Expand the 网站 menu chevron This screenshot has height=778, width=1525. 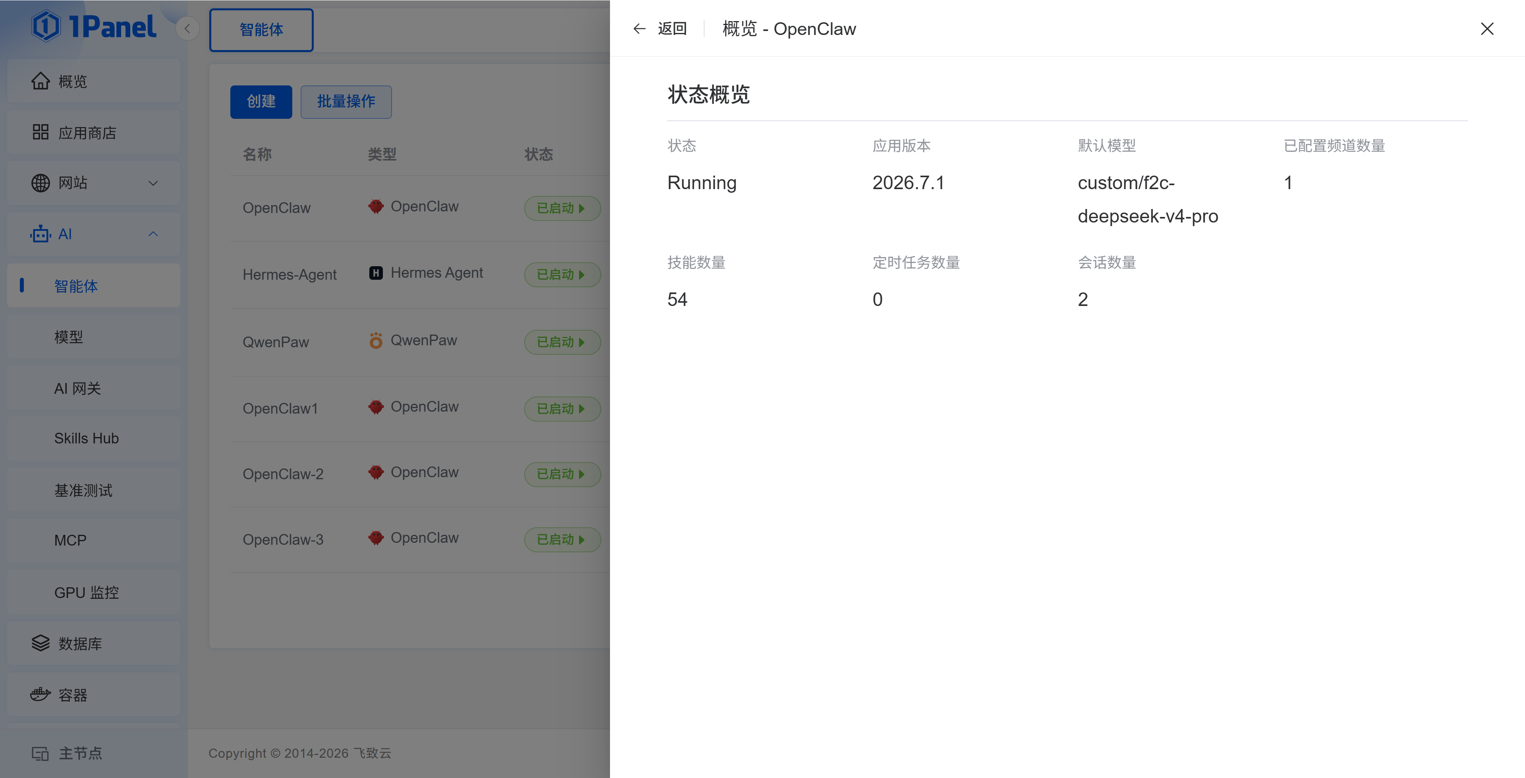point(153,183)
